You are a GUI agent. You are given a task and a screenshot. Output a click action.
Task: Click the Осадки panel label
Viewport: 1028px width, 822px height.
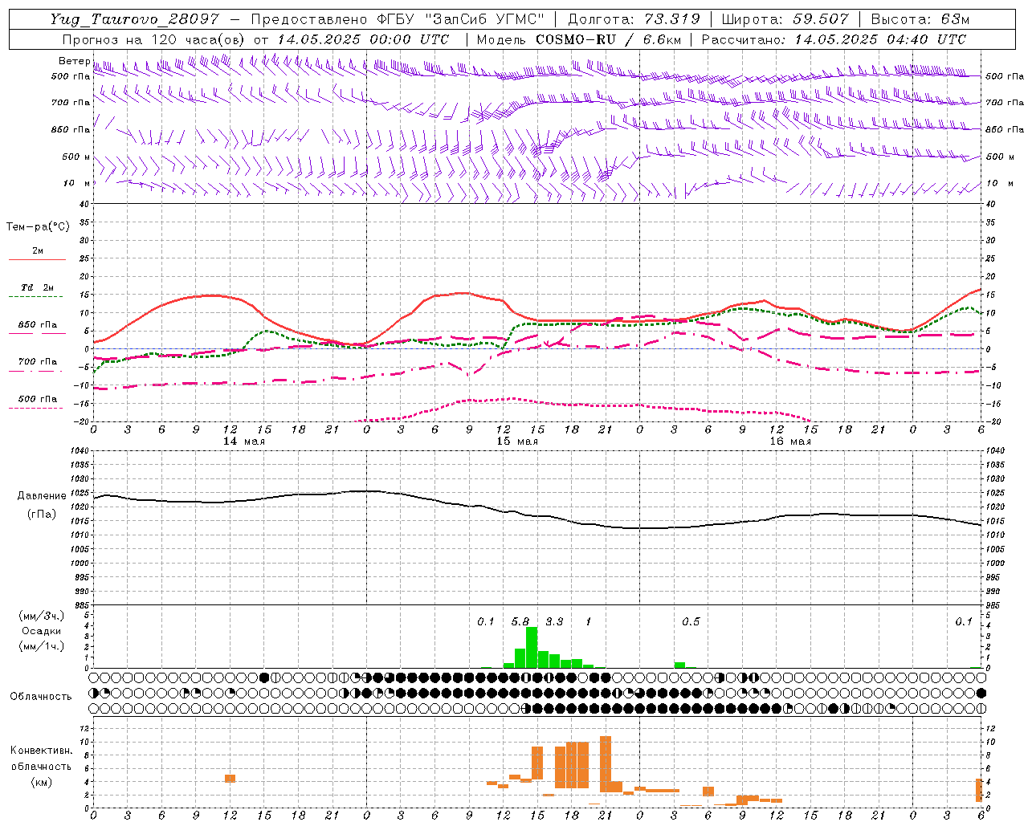[x=41, y=631]
